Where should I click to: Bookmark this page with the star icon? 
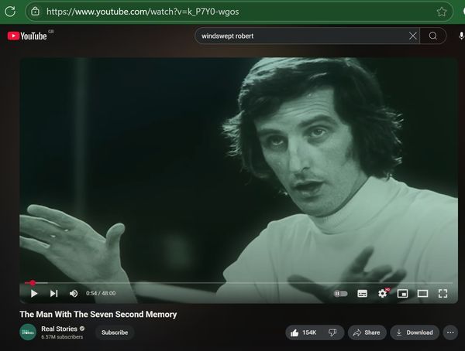(x=442, y=12)
